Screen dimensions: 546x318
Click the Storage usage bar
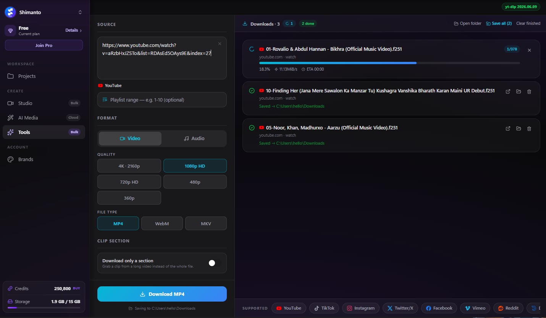44,307
